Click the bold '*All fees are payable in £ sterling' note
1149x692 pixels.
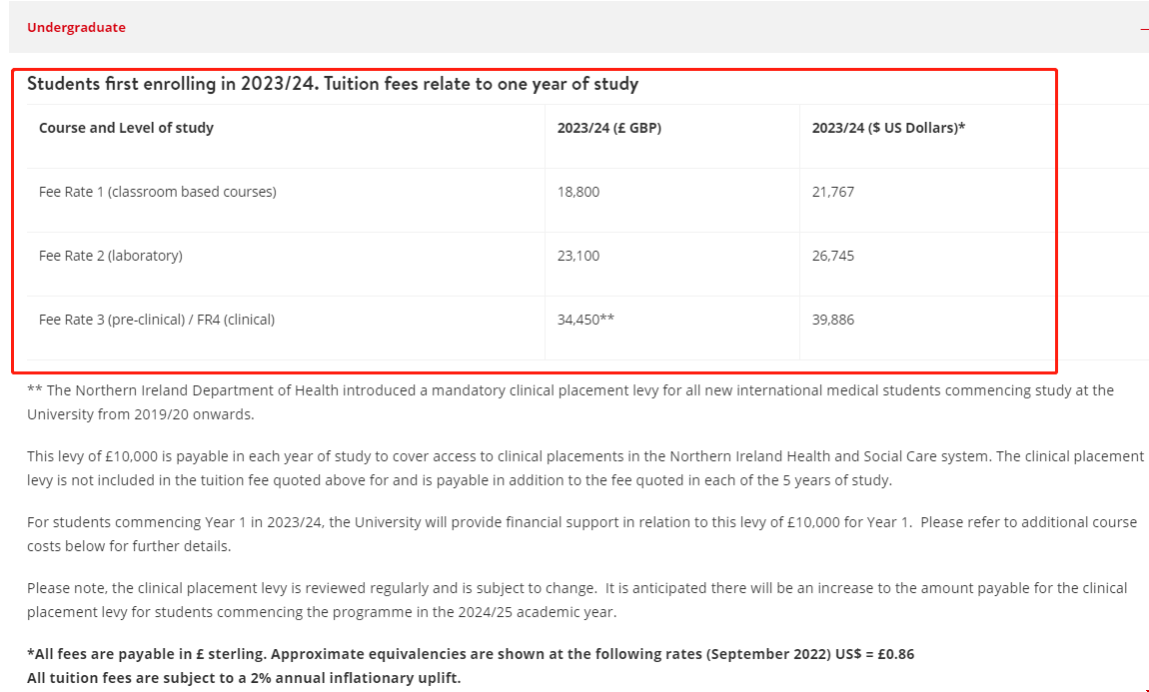tap(470, 654)
